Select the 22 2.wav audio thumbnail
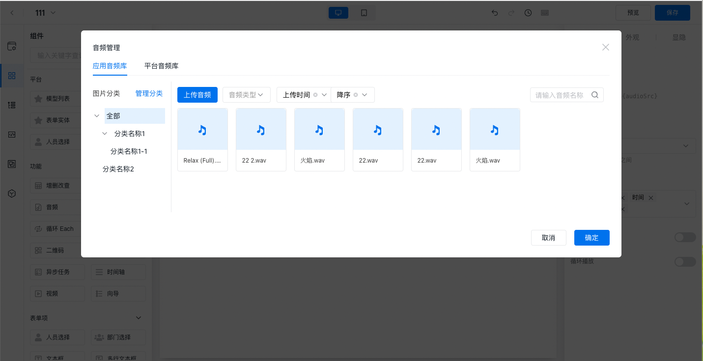This screenshot has width=703, height=361. 261,130
